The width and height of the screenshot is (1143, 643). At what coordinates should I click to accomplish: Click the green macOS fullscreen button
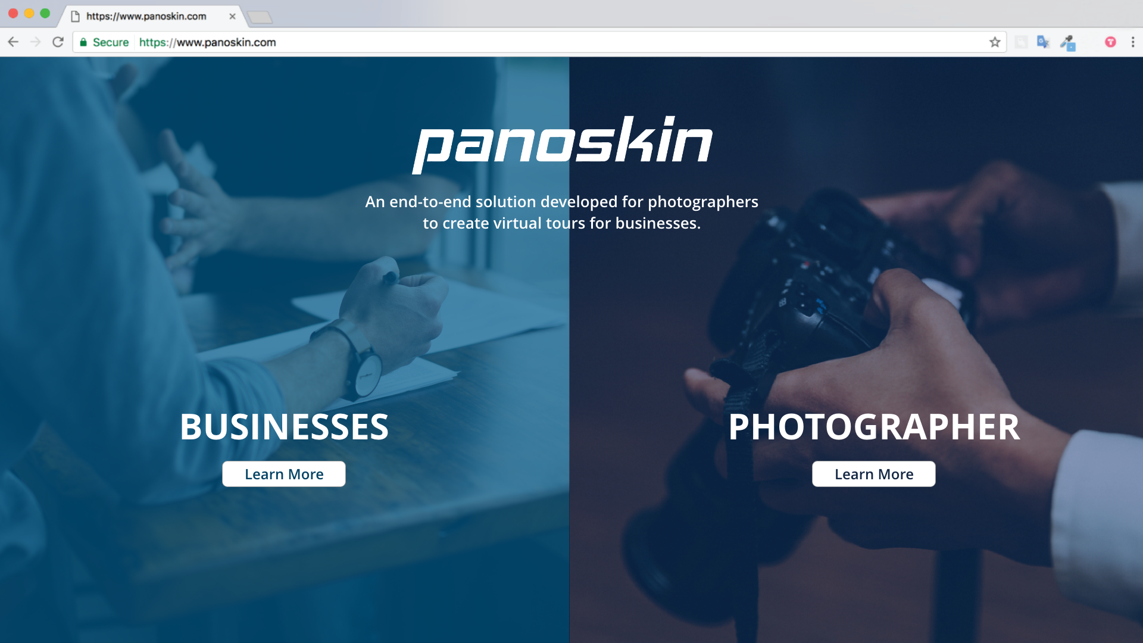tap(45, 13)
